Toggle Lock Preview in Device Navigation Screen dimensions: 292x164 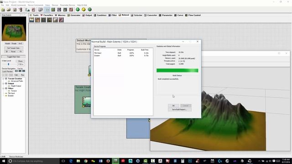(7, 72)
